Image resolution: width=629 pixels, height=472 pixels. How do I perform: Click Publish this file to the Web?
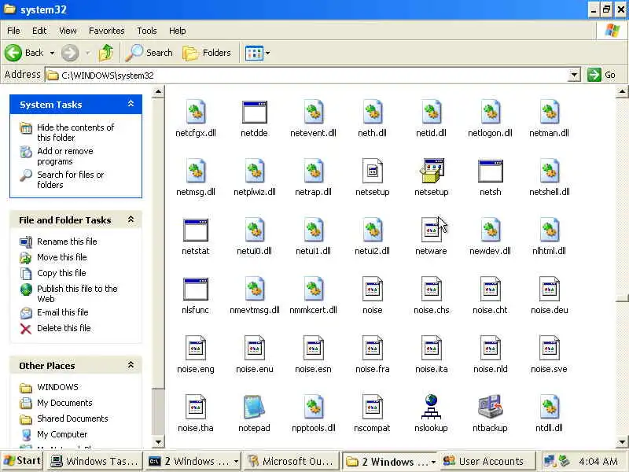[77, 293]
